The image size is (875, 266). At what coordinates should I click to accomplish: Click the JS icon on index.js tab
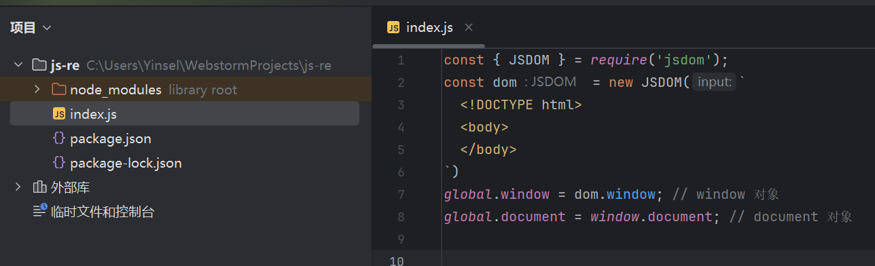click(x=393, y=27)
